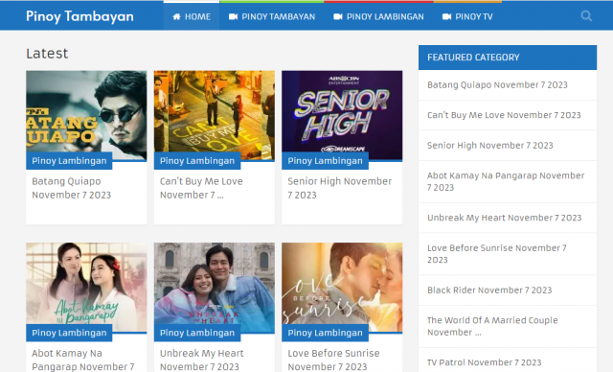Image resolution: width=613 pixels, height=372 pixels.
Task: Open the Love Before Sunrise poster thumbnail
Action: (342, 288)
